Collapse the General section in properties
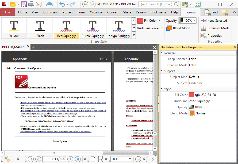 coord(162,53)
